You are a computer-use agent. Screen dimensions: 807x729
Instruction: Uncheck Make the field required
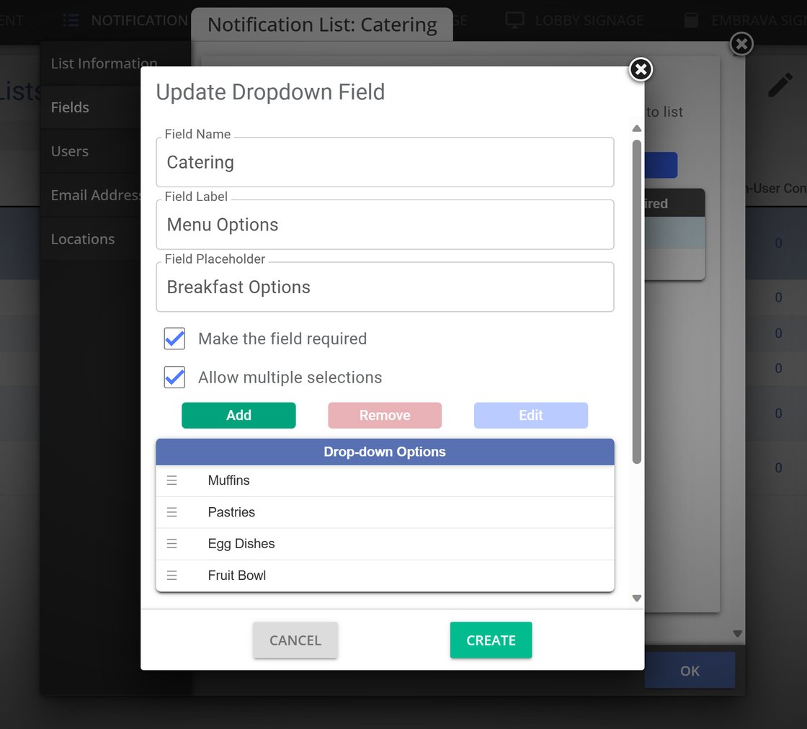click(175, 339)
